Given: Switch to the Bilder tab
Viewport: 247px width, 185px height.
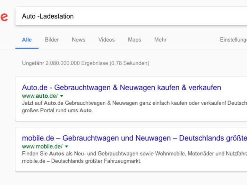Looking at the screenshot, I should click(x=52, y=40).
